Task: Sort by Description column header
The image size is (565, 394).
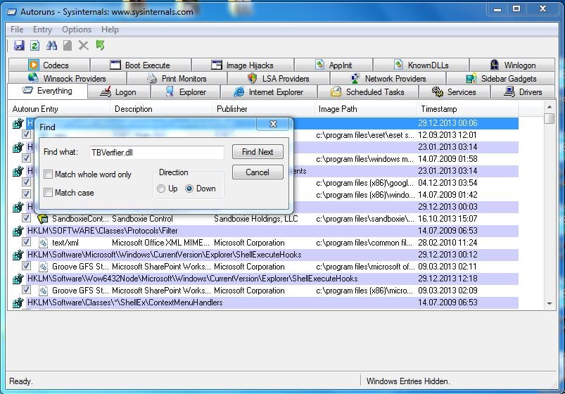Action: click(x=161, y=109)
